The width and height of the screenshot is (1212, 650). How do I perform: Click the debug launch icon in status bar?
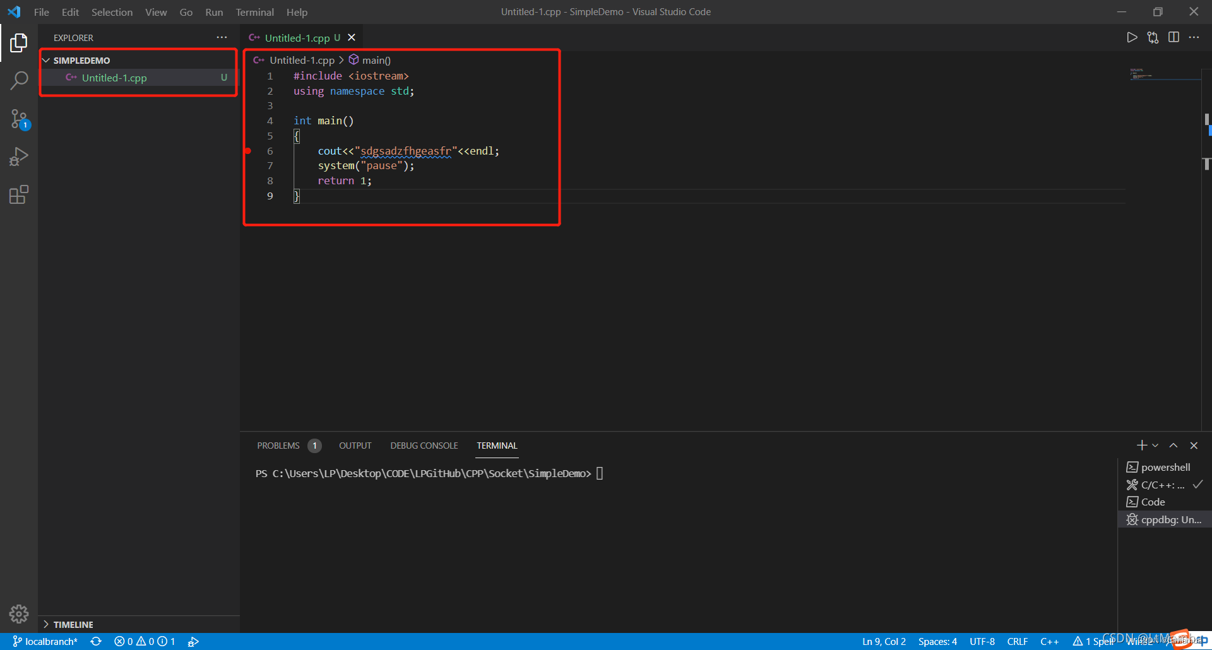coord(194,641)
